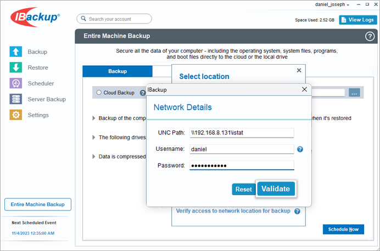This screenshot has height=251, width=380.
Task: Click into the Password field
Action: (242, 166)
